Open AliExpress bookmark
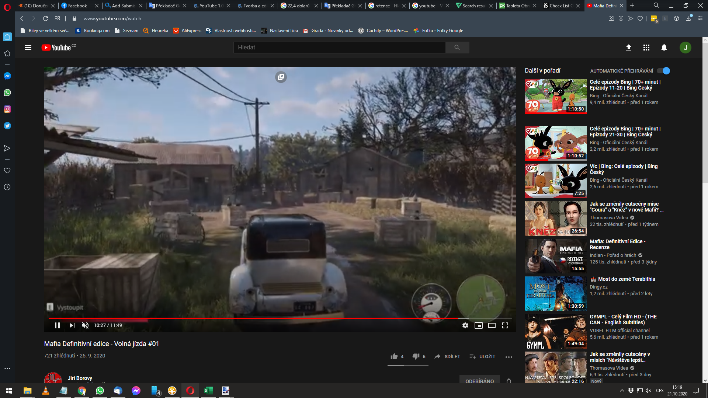This screenshot has width=708, height=398. click(187, 31)
